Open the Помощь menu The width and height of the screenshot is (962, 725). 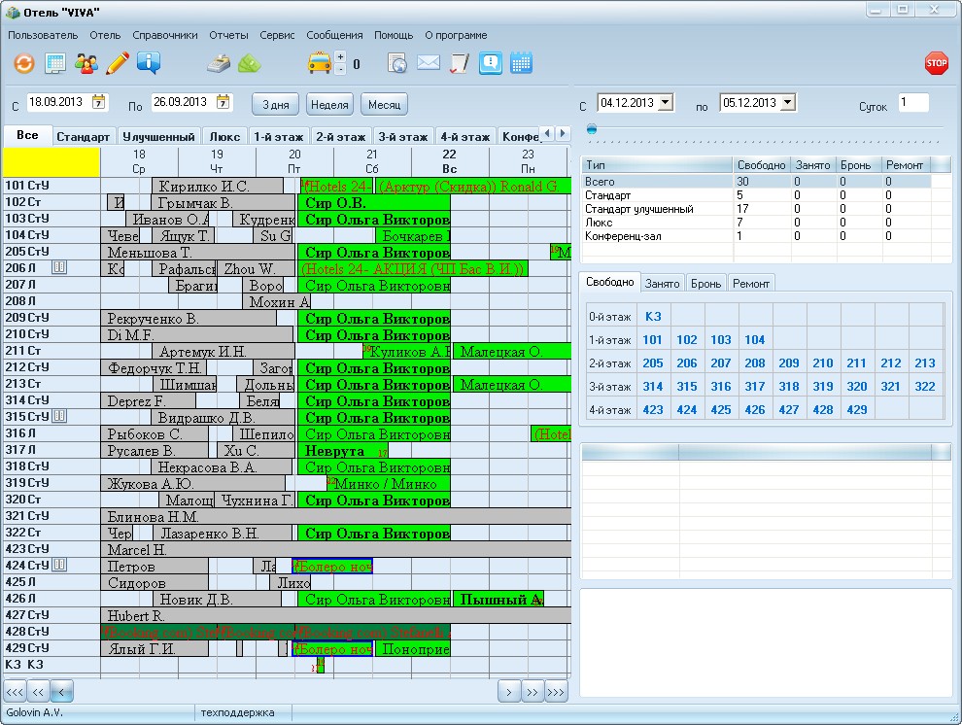[x=394, y=35]
